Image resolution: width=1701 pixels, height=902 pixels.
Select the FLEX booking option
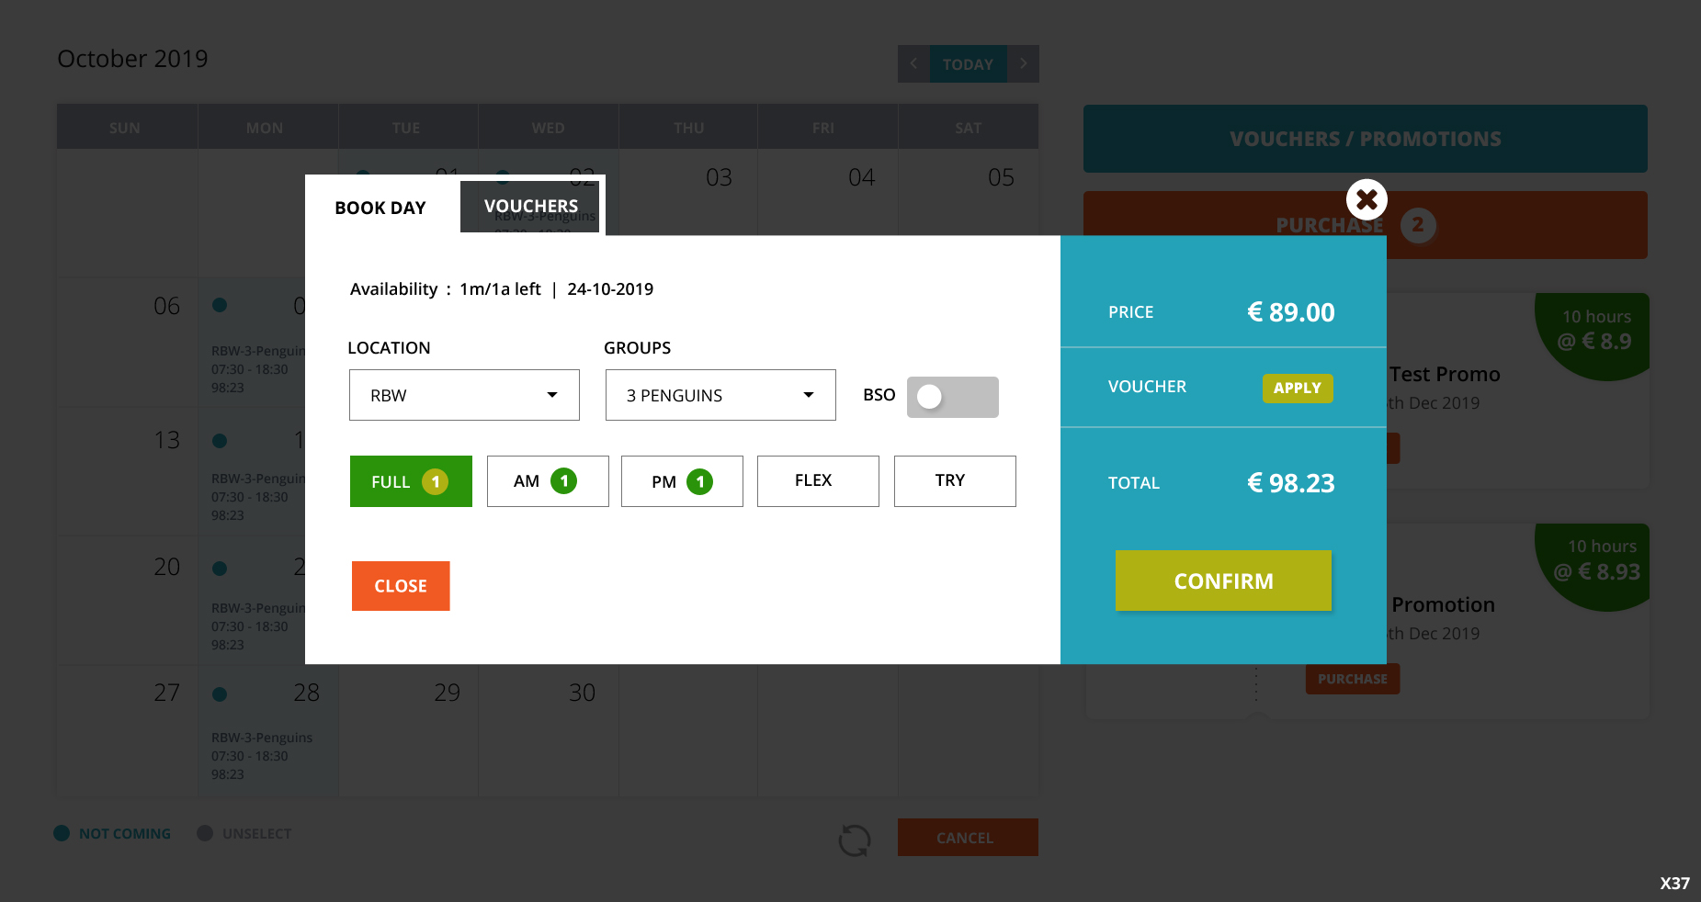click(x=818, y=481)
